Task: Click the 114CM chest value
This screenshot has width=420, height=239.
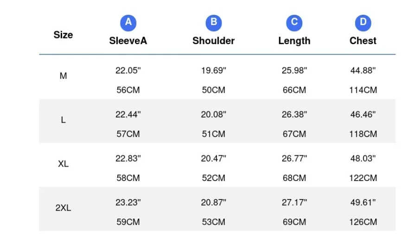Action: 363,90
